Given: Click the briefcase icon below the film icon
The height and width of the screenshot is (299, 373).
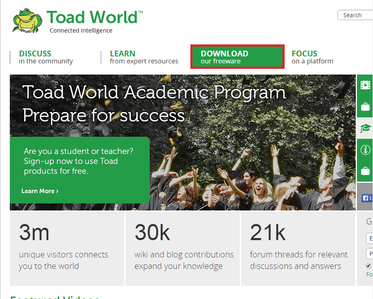Looking at the screenshot, I should pos(365,106).
